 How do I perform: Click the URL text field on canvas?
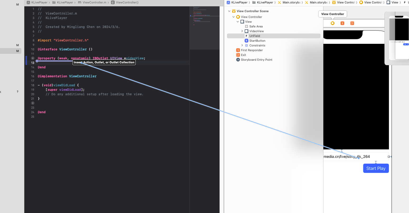pyautogui.click(x=356, y=157)
